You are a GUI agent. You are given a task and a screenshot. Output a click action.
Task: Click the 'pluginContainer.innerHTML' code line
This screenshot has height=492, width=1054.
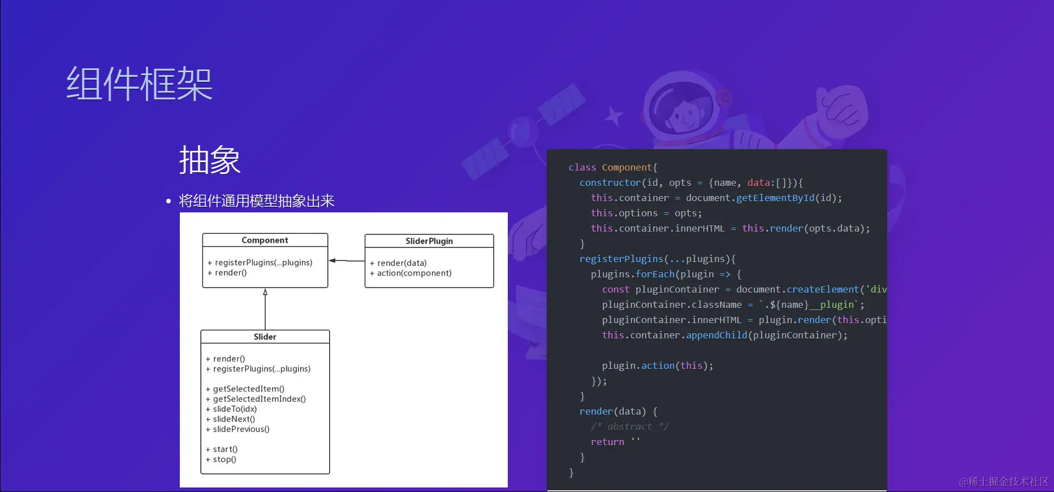pos(744,320)
